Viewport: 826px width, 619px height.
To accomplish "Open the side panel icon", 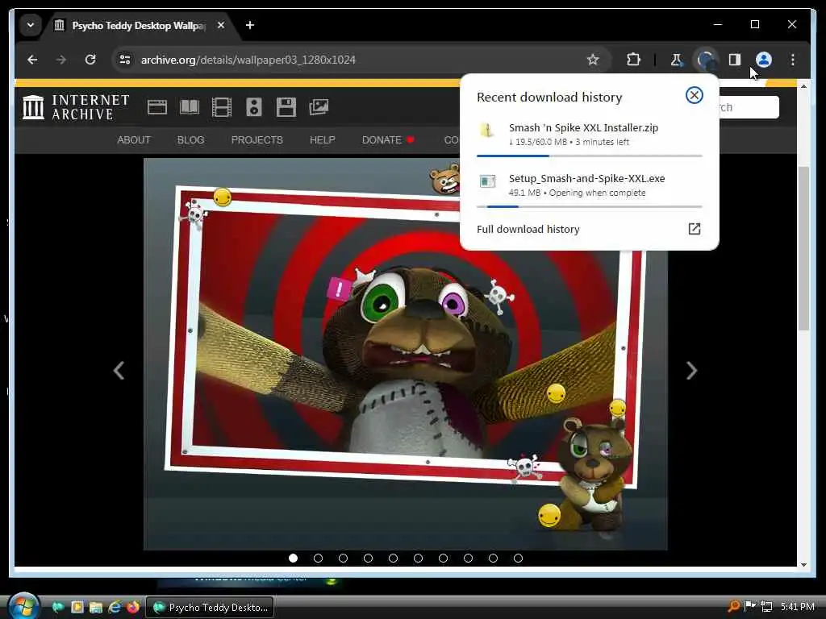I will [x=734, y=60].
